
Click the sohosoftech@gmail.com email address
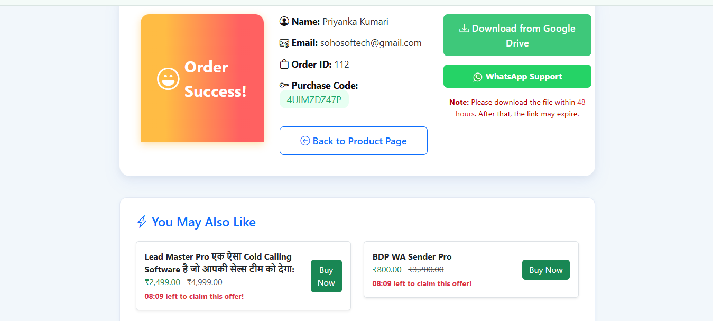click(x=371, y=43)
